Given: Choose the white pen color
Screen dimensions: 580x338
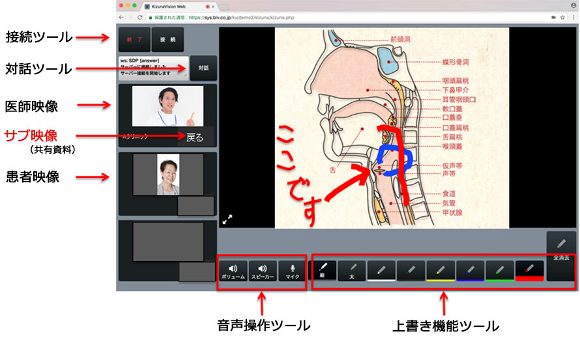Looking at the screenshot, I should point(381,271).
